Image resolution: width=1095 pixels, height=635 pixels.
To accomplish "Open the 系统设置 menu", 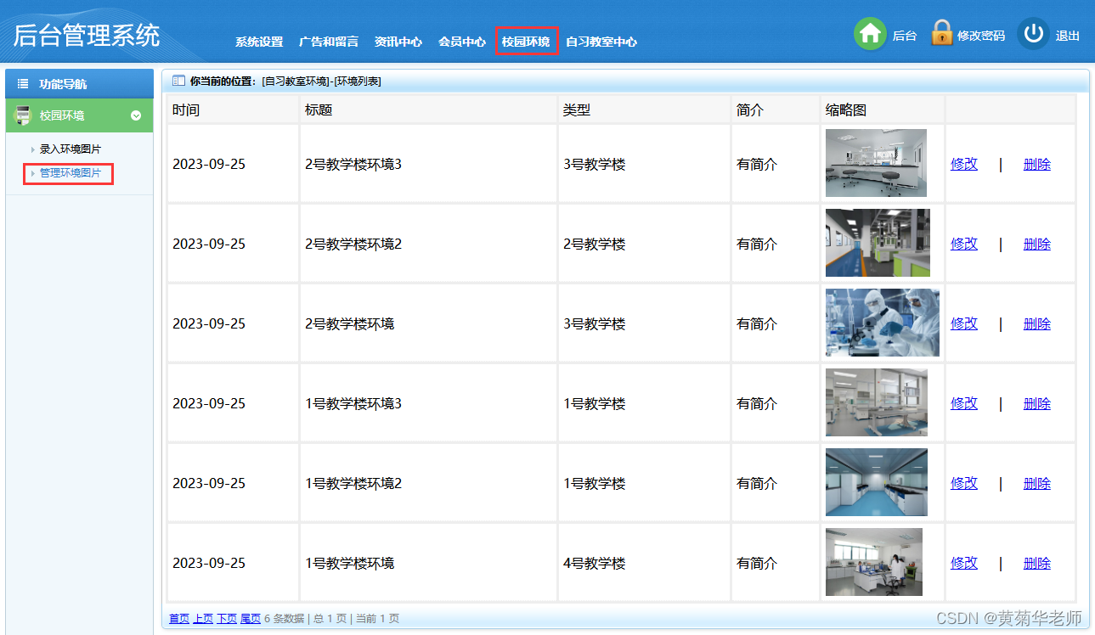I will (x=259, y=42).
